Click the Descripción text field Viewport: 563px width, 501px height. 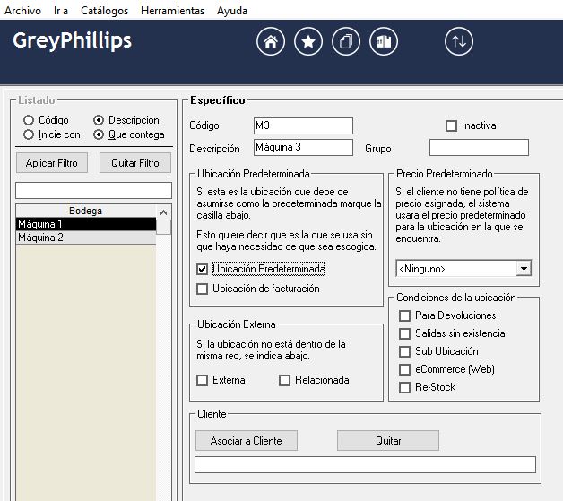coord(303,147)
